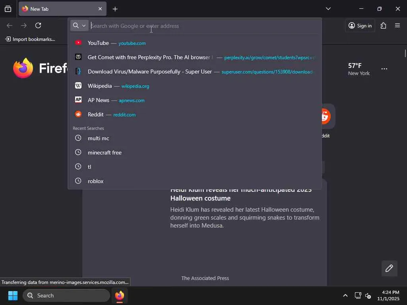Viewport: 407px width, 305px height.
Task: Click clock icon beside minecraft free
Action: [78, 152]
